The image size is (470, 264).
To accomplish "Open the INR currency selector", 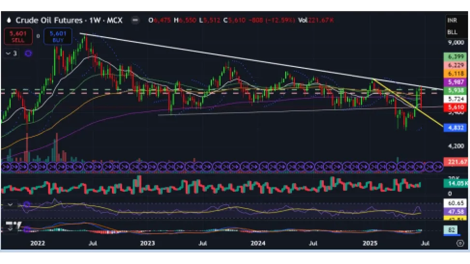I will 452,20.
